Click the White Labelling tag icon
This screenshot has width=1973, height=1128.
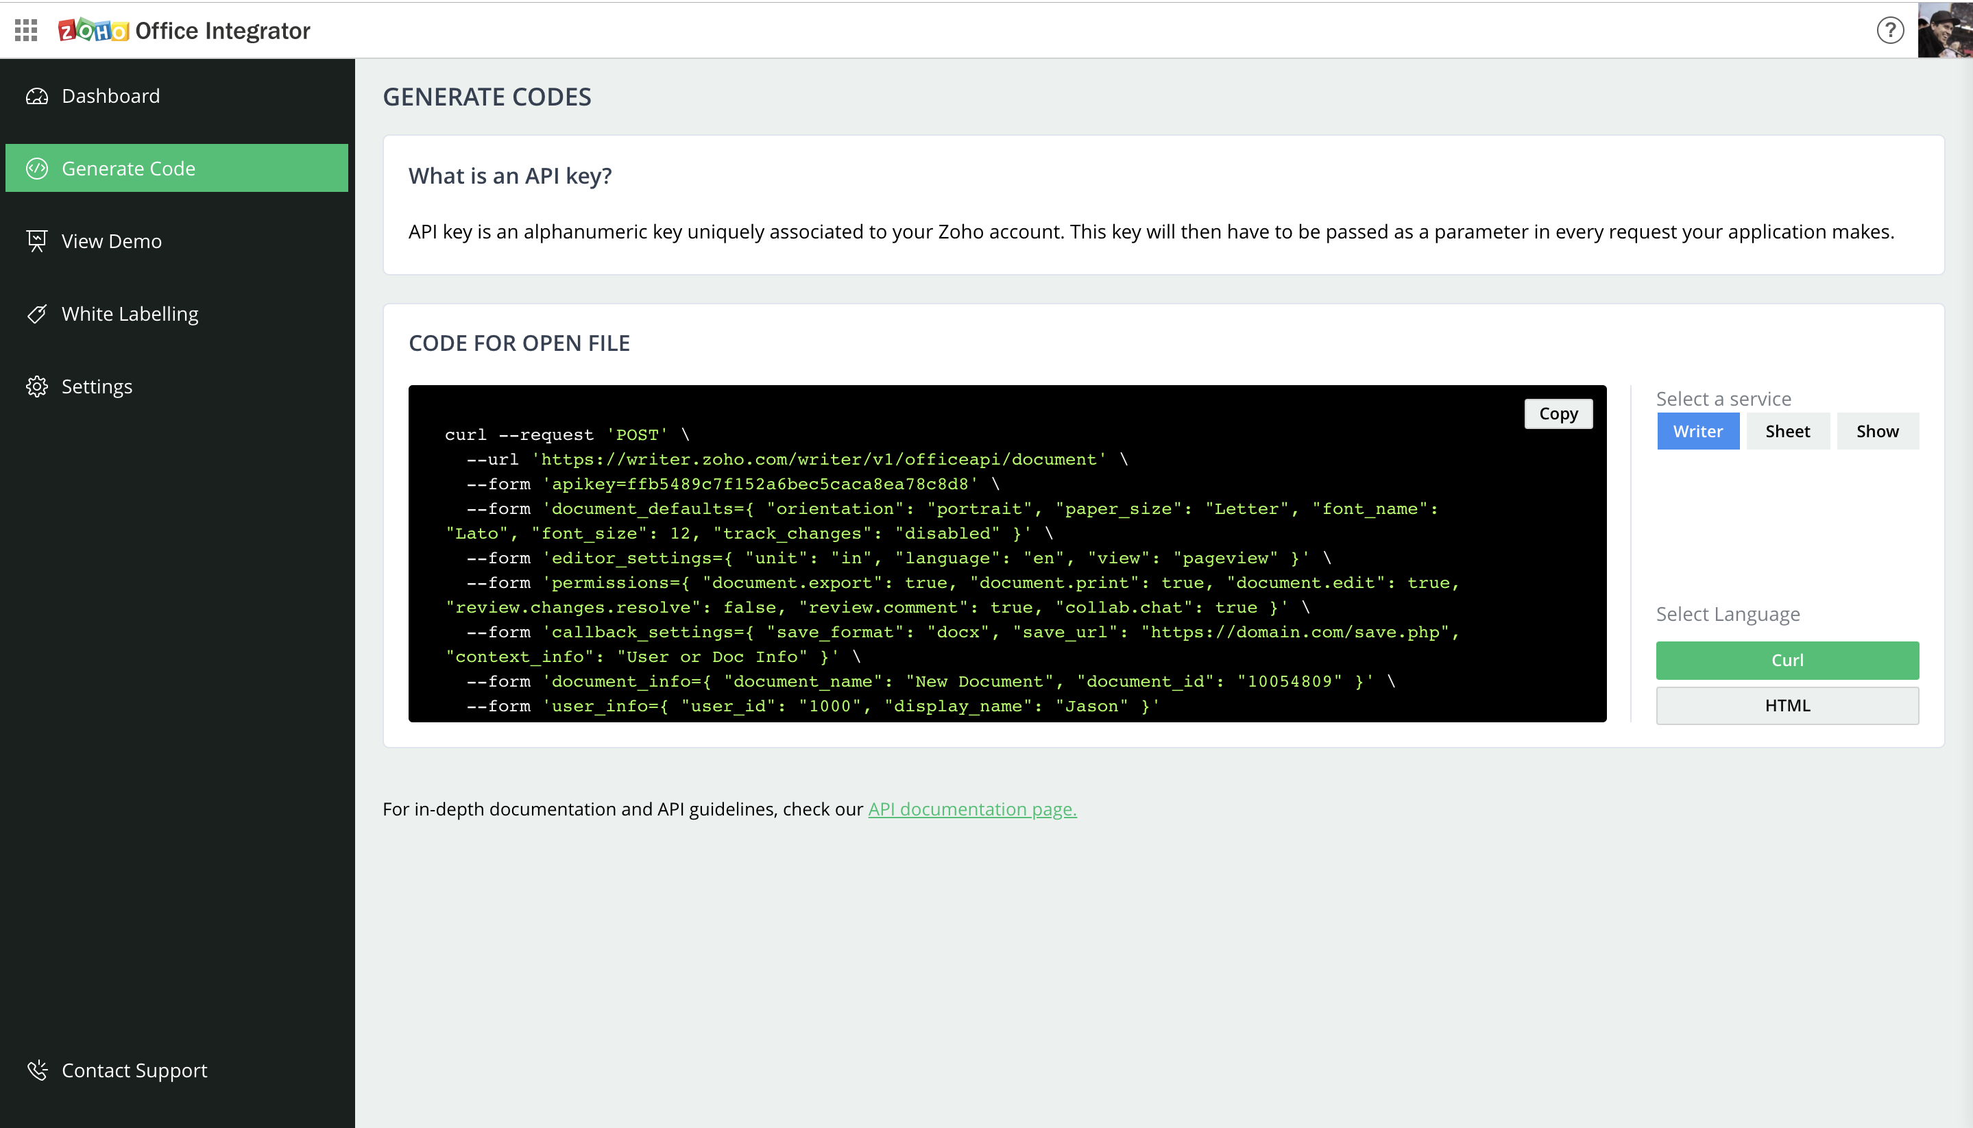click(36, 314)
